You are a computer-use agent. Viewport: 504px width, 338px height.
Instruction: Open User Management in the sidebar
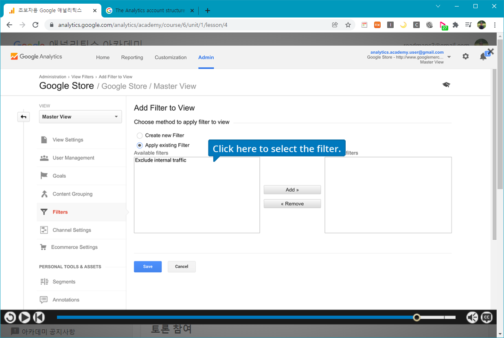[x=73, y=158]
